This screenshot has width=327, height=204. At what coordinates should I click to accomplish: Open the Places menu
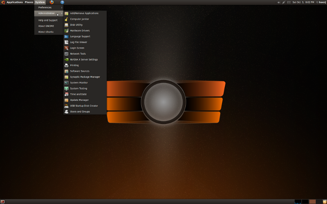point(29,2)
